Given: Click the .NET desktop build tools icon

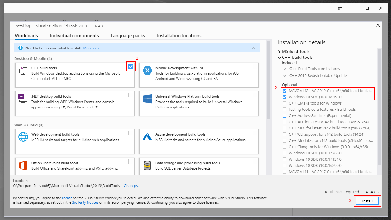Looking at the screenshot, I should click(x=23, y=99).
